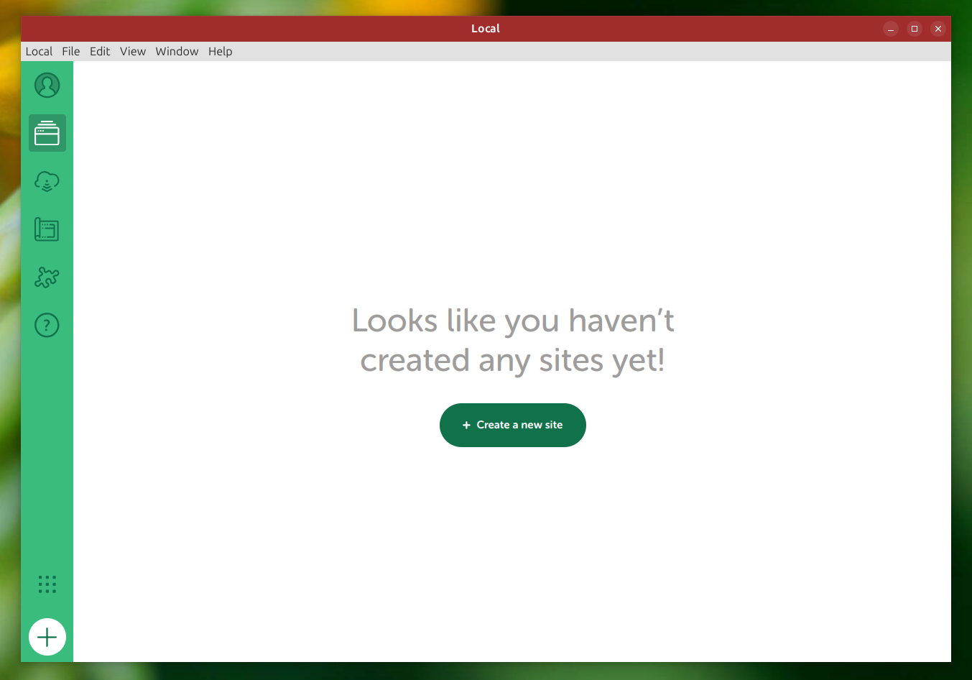This screenshot has width=972, height=680.
Task: Open the user account avatar icon
Action: (47, 86)
